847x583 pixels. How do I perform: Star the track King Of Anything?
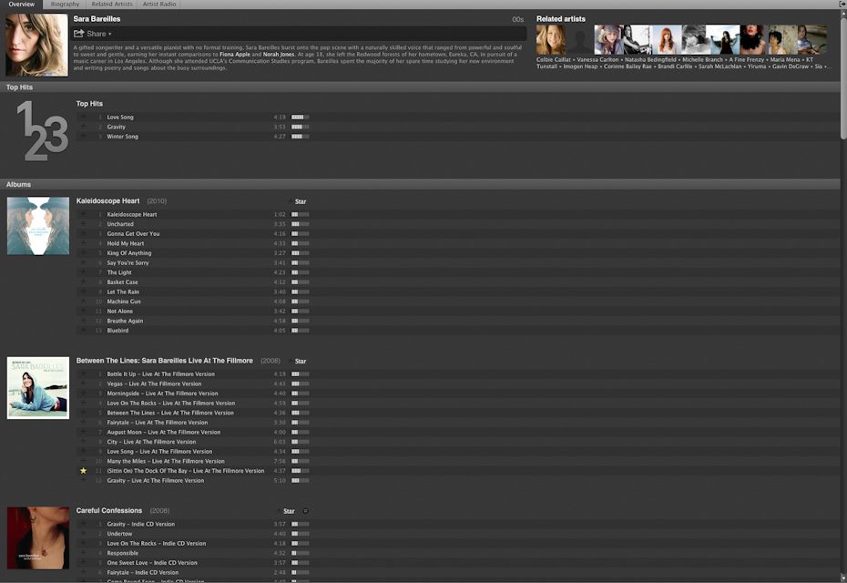[x=83, y=253]
